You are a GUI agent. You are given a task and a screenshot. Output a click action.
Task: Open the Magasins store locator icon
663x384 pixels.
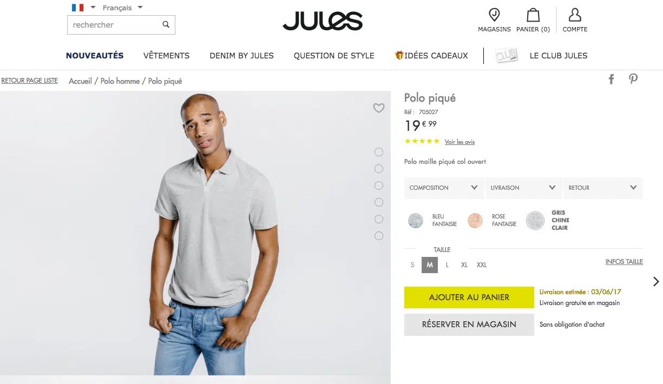pos(494,15)
